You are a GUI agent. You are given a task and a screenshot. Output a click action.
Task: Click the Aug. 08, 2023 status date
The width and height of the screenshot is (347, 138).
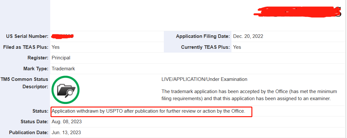click(67, 122)
